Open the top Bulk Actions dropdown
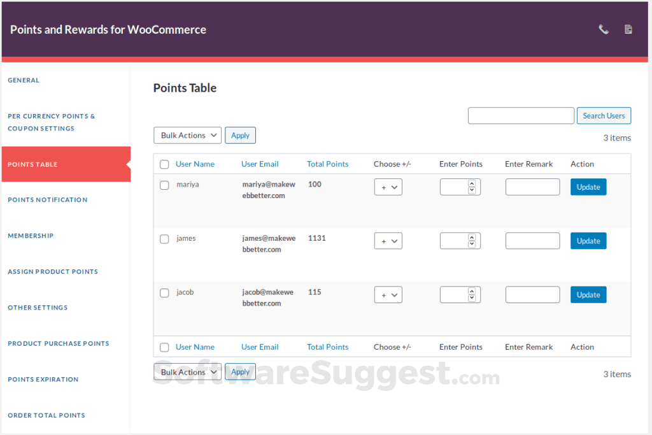Image resolution: width=652 pixels, height=435 pixels. point(187,135)
